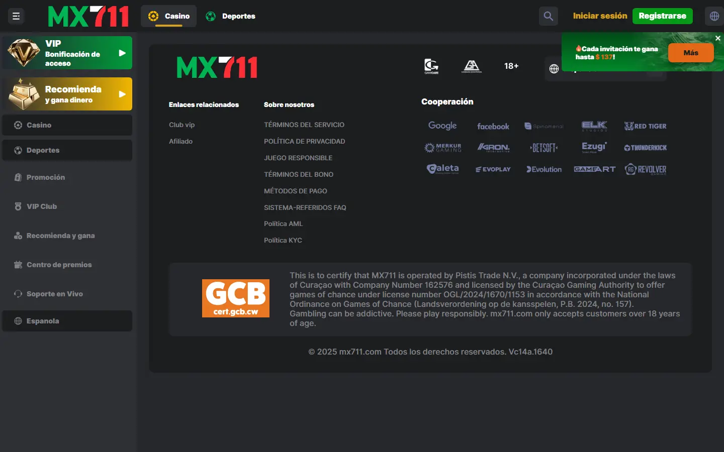Image resolution: width=724 pixels, height=452 pixels.
Task: Click the Evolution partner logo
Action: 544,169
